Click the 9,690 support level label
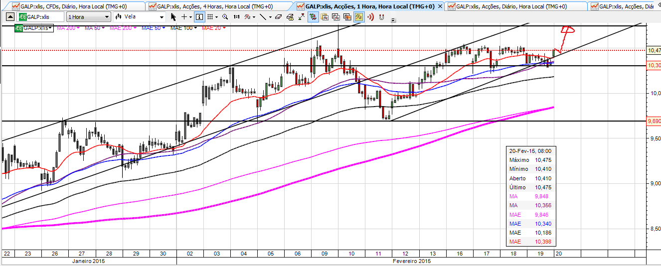 click(x=654, y=121)
